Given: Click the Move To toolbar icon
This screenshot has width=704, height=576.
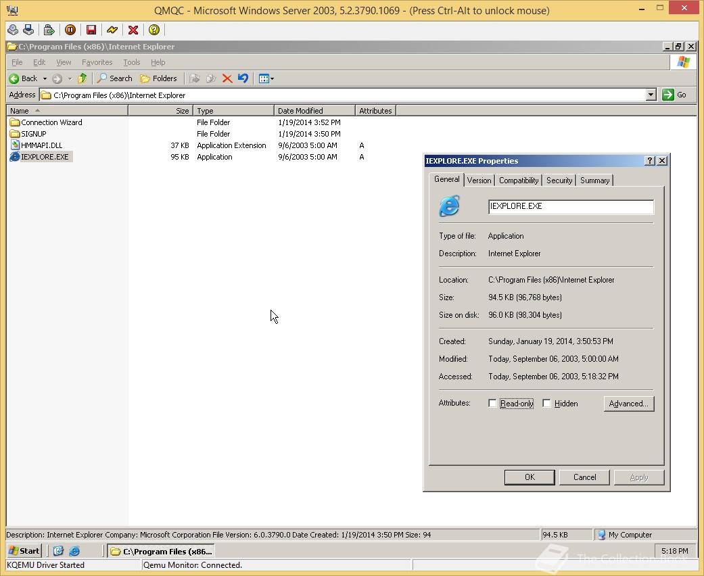Looking at the screenshot, I should point(194,78).
